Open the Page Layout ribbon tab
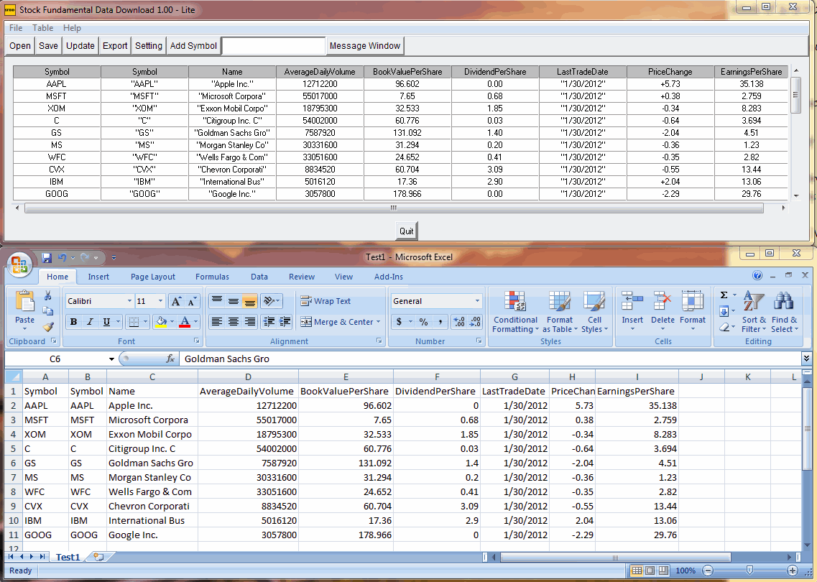The image size is (817, 582). [x=152, y=277]
